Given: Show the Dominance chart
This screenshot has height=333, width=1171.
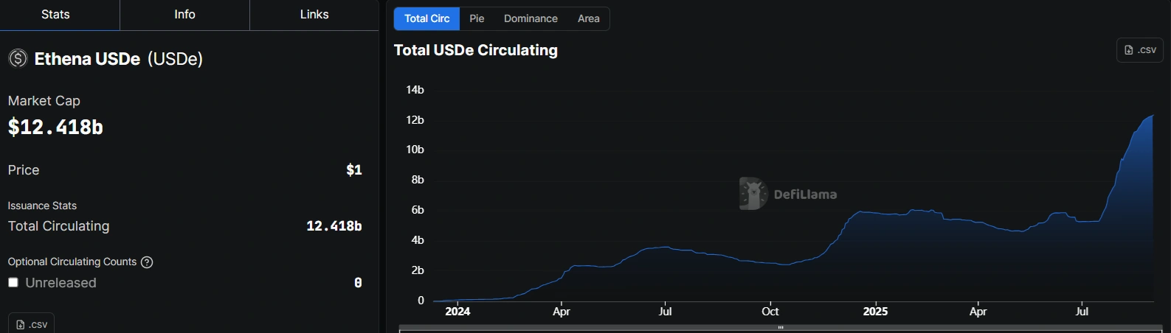Looking at the screenshot, I should tap(531, 18).
